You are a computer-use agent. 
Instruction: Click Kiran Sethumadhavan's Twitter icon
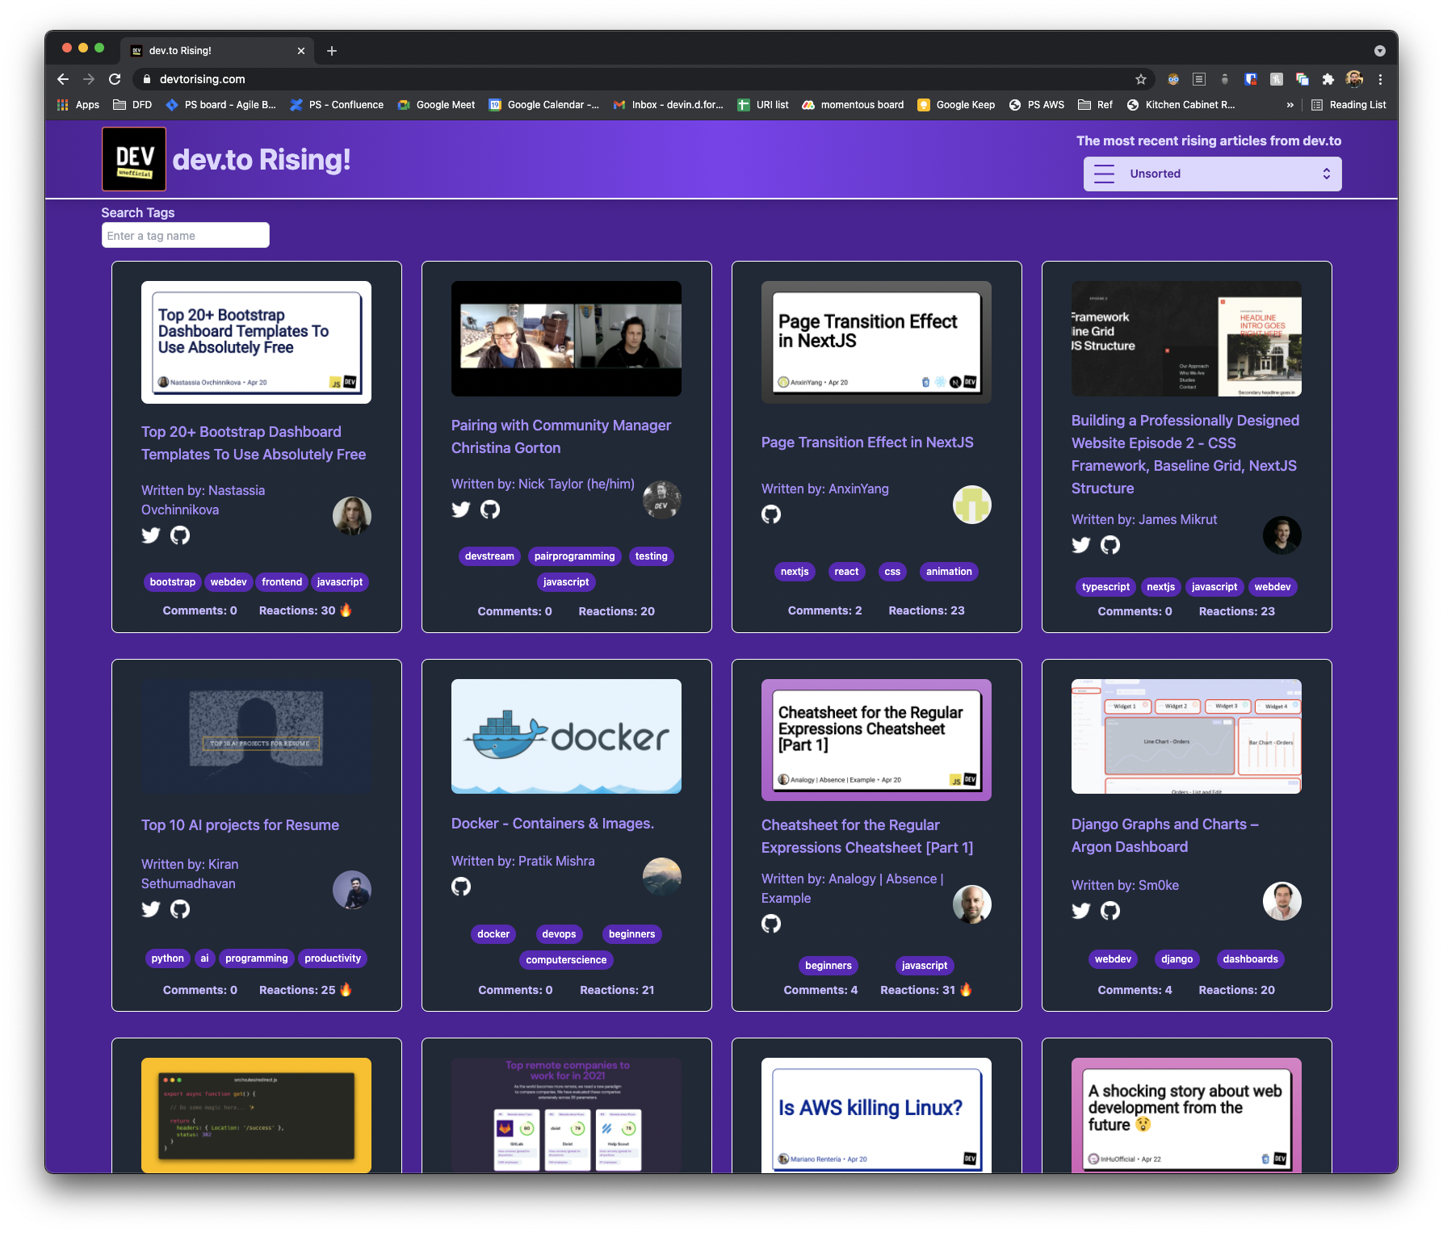pos(151,908)
